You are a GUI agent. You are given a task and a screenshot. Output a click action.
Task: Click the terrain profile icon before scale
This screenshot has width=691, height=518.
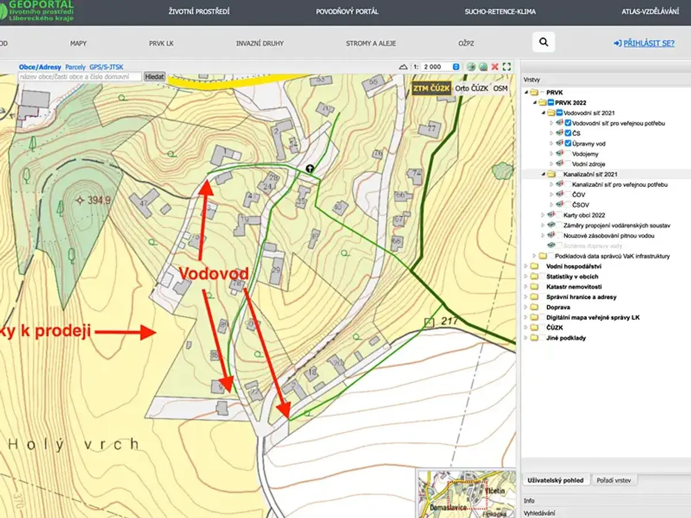coord(403,67)
